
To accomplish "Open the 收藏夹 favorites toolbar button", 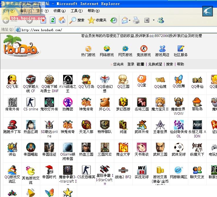I will point(97,20).
